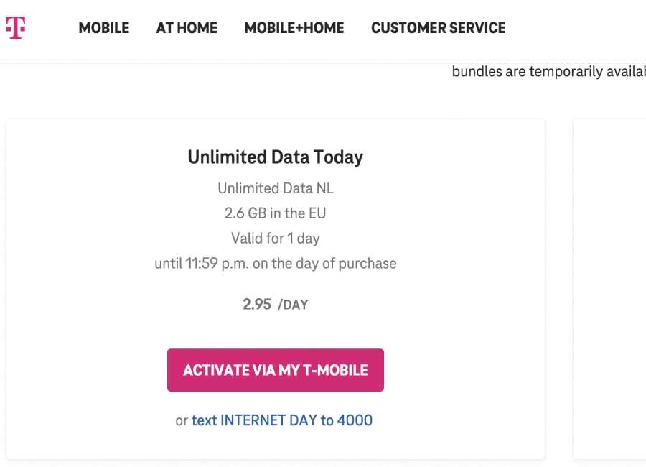Screen dimensions: 646x467
Task: Select the Unlimited Data NL line
Action: pos(276,188)
